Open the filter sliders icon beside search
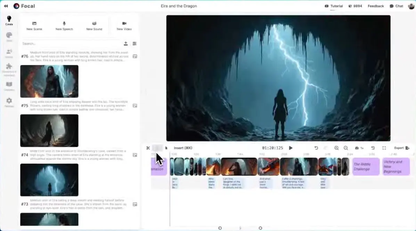Image resolution: width=416 pixels, height=231 pixels. click(x=134, y=43)
